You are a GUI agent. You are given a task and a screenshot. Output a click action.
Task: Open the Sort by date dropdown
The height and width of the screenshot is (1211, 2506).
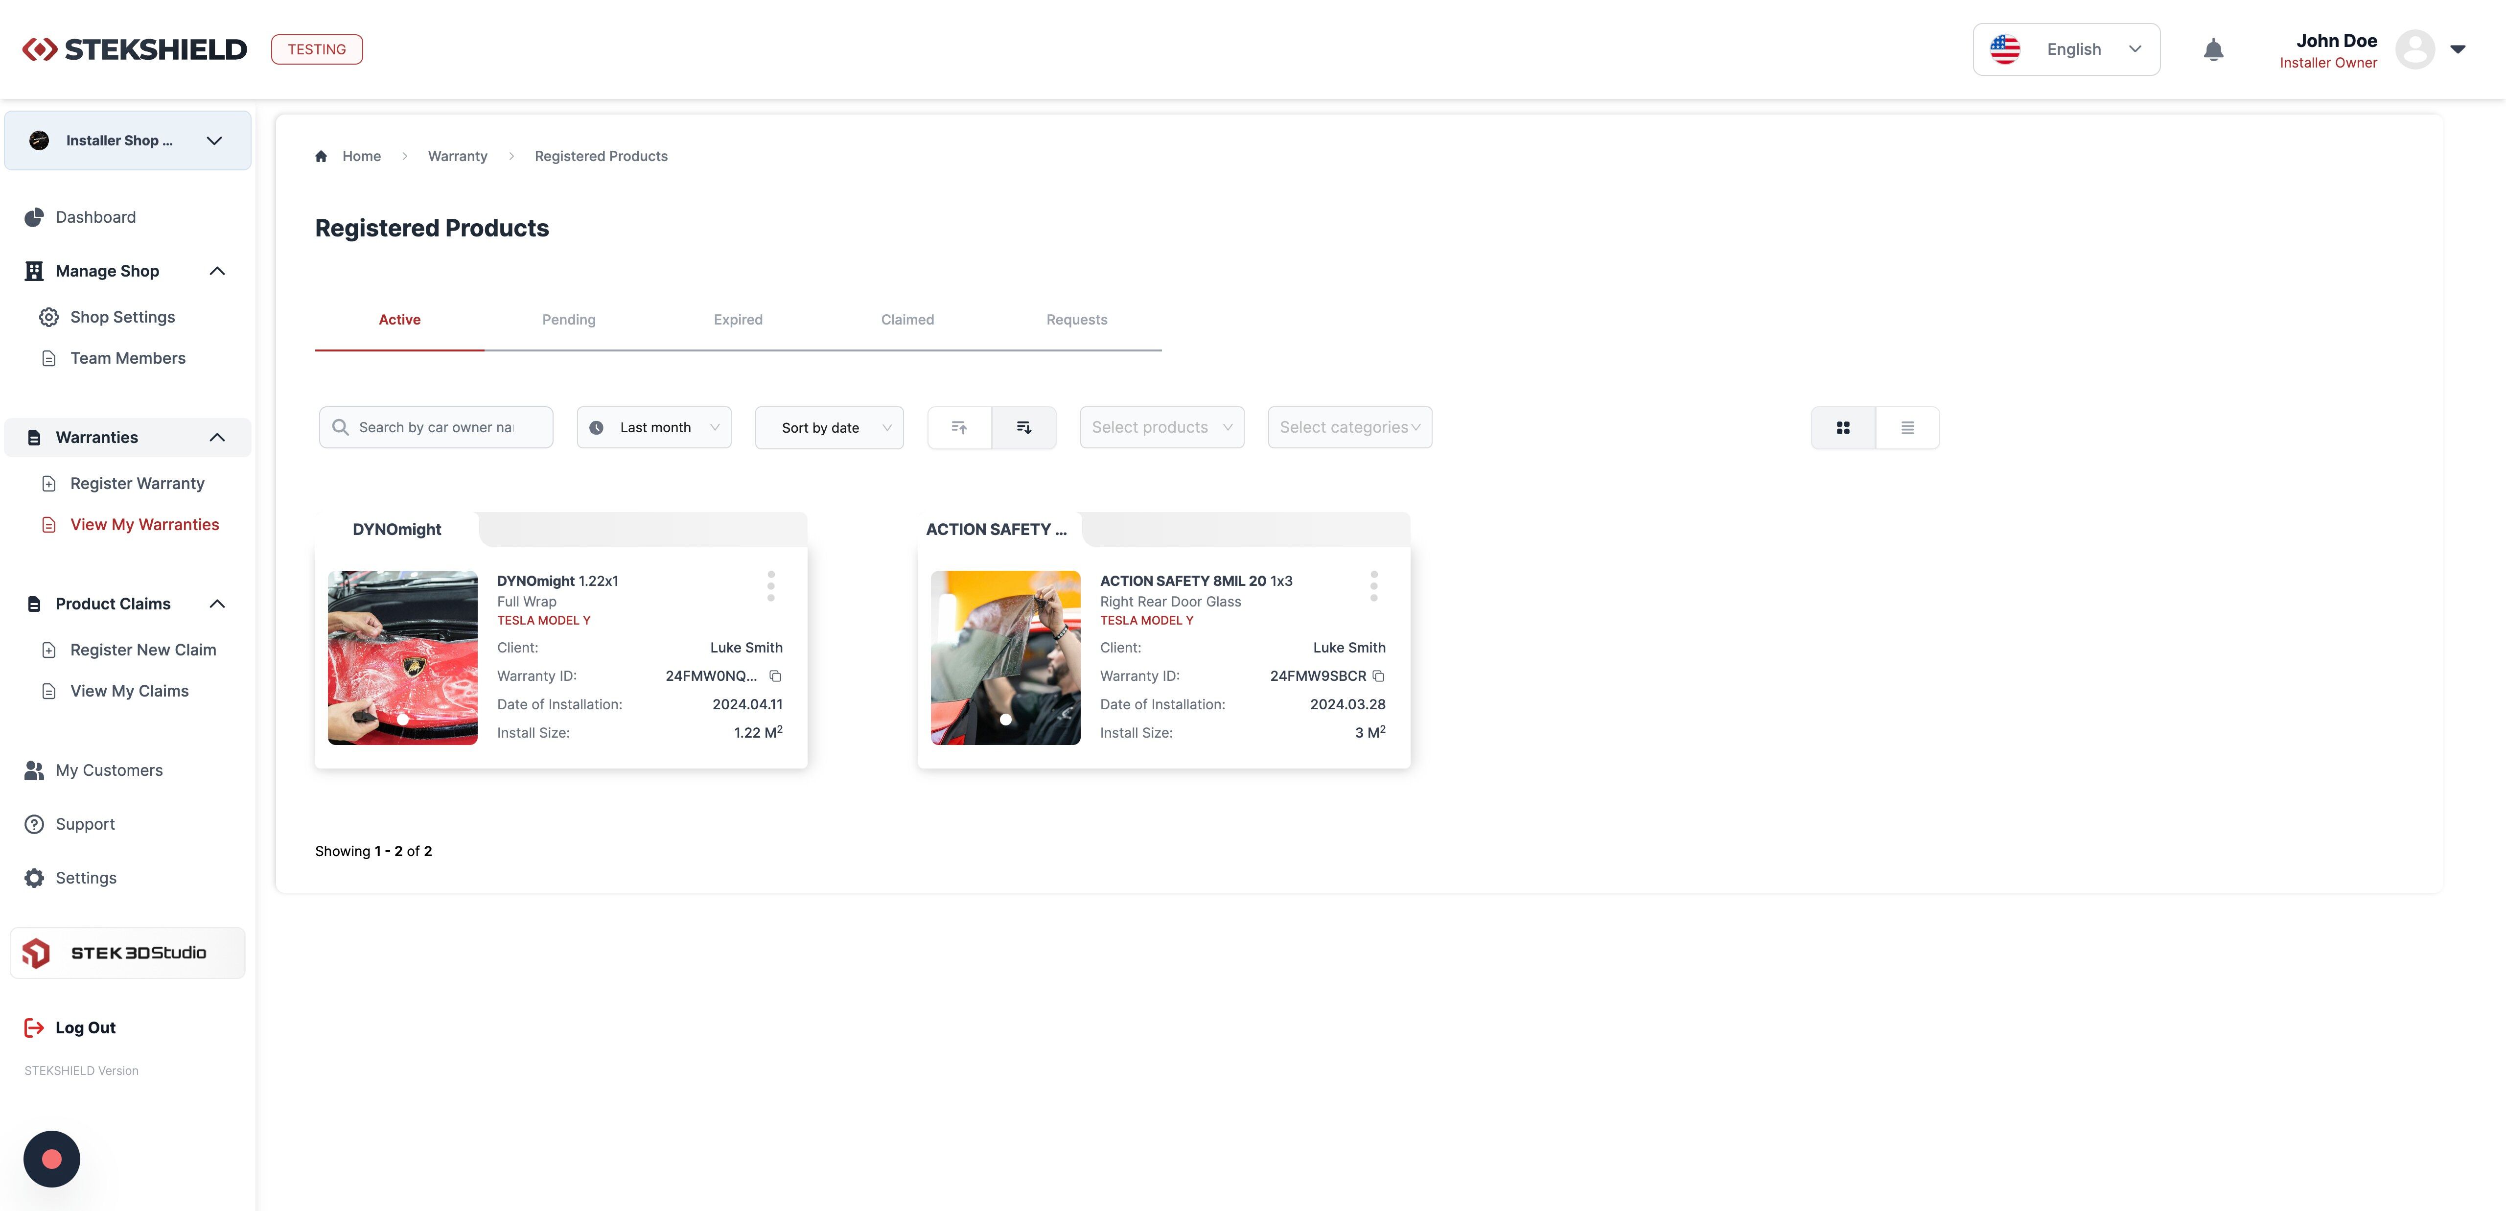(829, 428)
